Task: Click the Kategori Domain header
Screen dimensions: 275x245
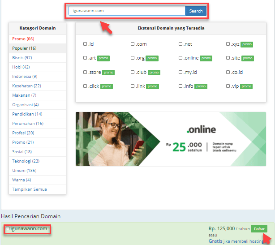Action: point(38,28)
